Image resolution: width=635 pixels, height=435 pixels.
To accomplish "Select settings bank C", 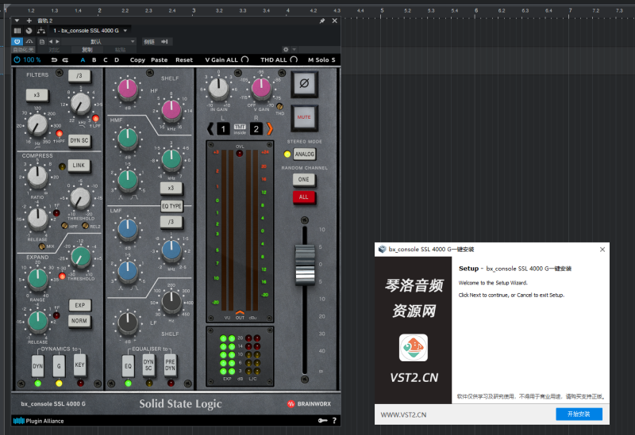I will click(106, 60).
